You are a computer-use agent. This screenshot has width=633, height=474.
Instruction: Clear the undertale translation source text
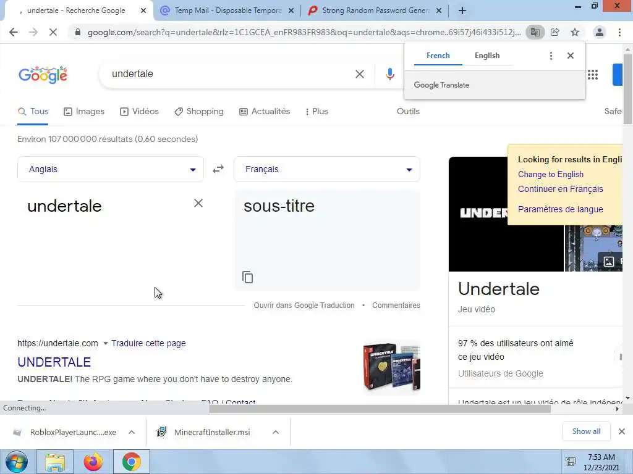click(x=198, y=203)
